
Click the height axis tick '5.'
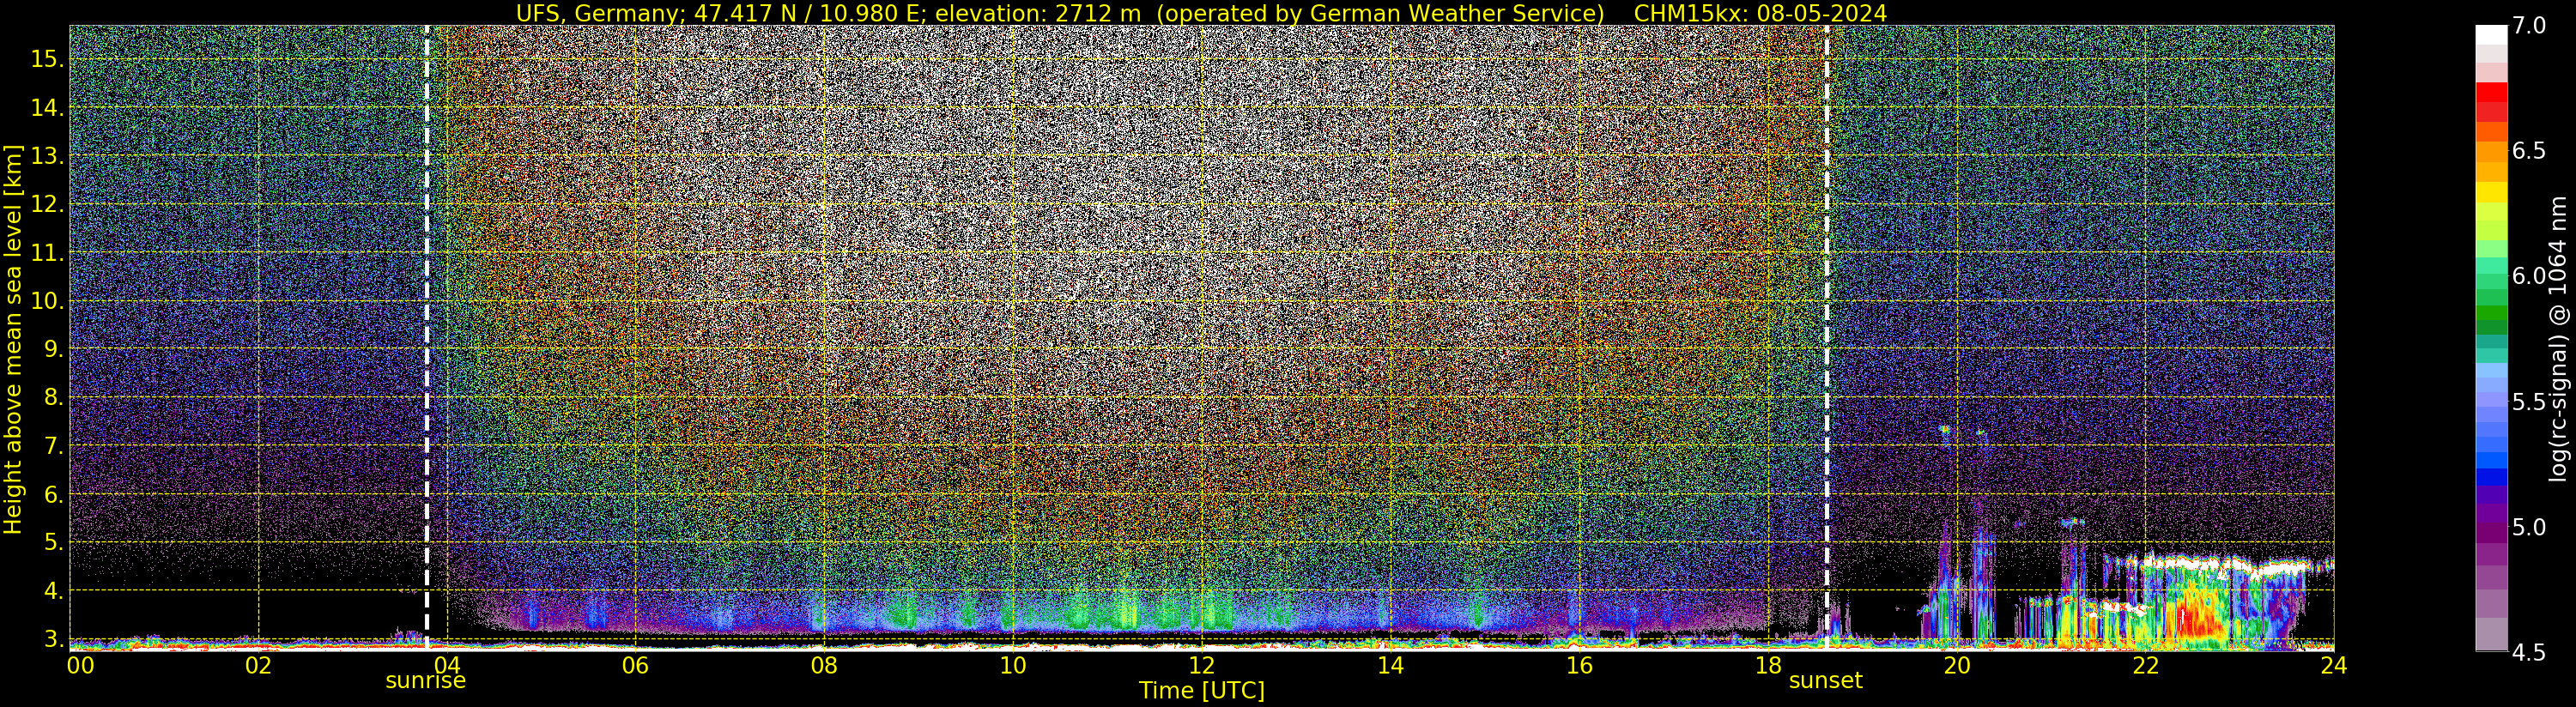click(53, 542)
